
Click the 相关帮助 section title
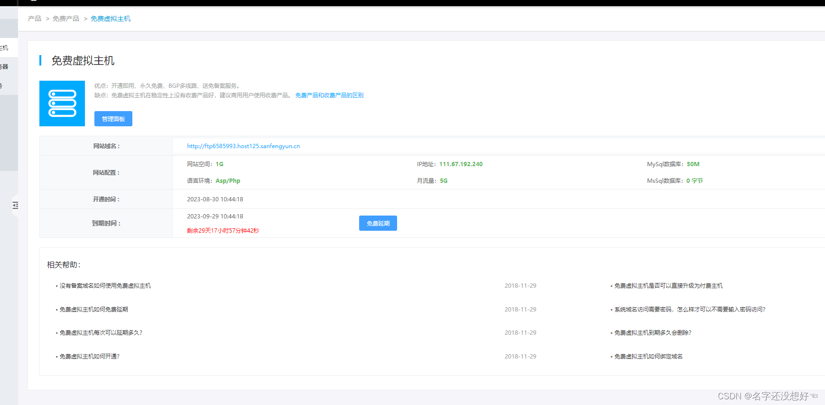[x=64, y=265]
